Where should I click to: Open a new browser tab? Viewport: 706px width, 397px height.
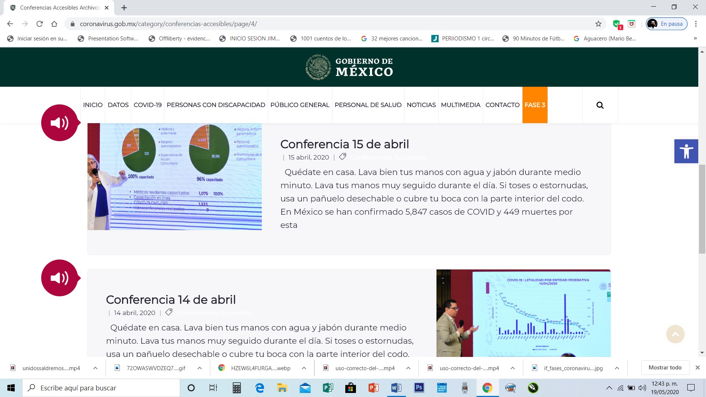tap(124, 8)
